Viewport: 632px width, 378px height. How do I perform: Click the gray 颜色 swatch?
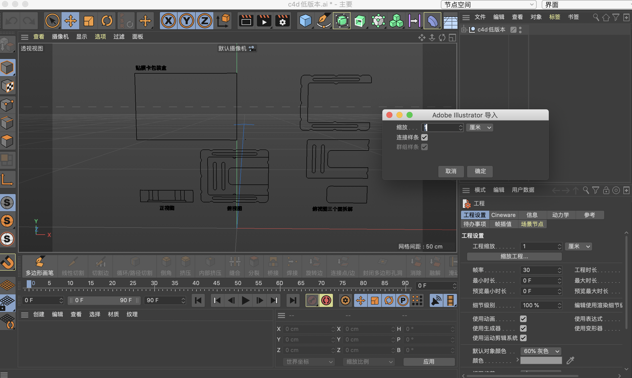(541, 360)
